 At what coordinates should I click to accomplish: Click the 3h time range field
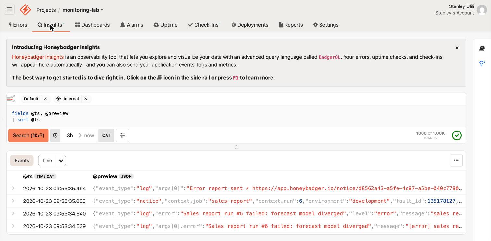point(70,135)
